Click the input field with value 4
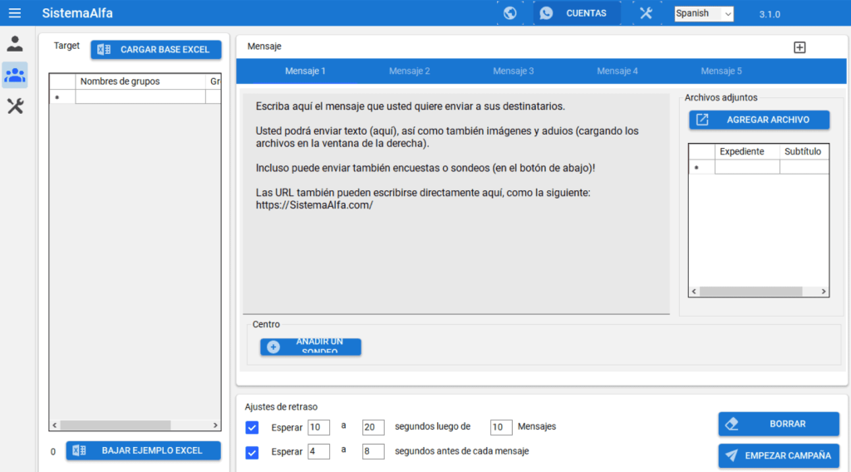 [x=318, y=451]
